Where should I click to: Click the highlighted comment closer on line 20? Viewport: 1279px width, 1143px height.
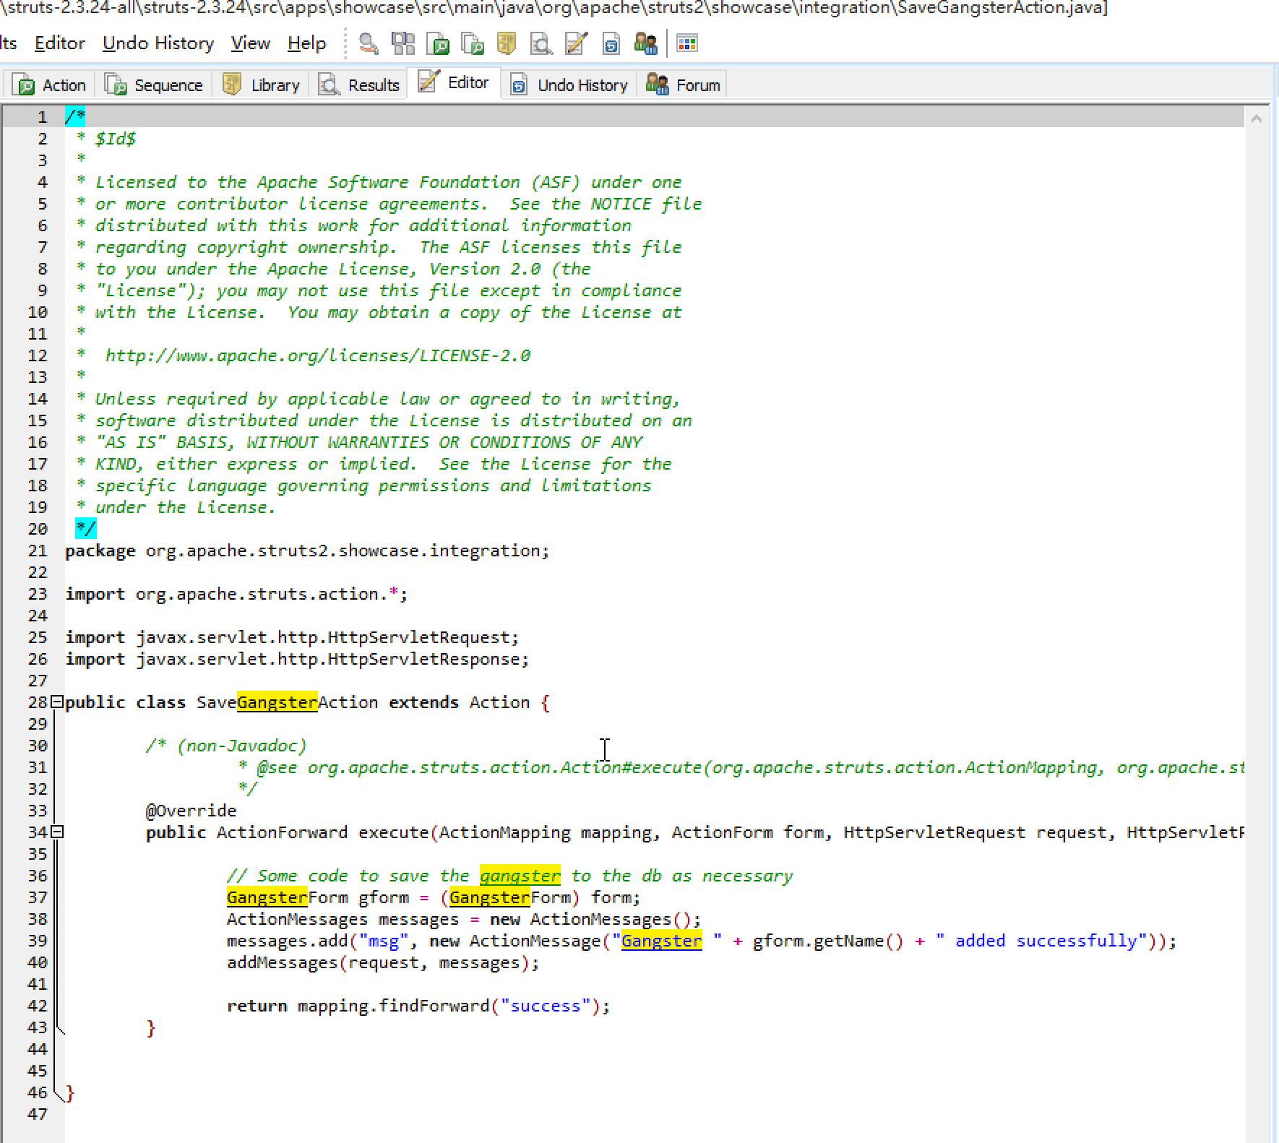[85, 529]
